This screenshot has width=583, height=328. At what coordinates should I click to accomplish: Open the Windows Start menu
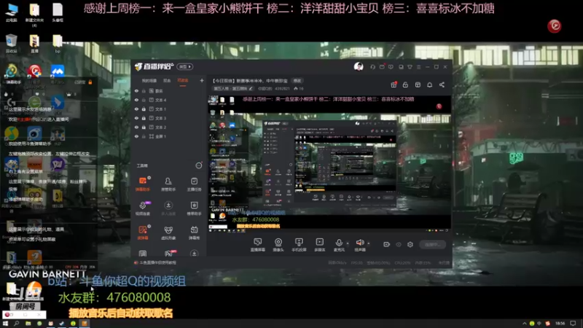[5, 324]
